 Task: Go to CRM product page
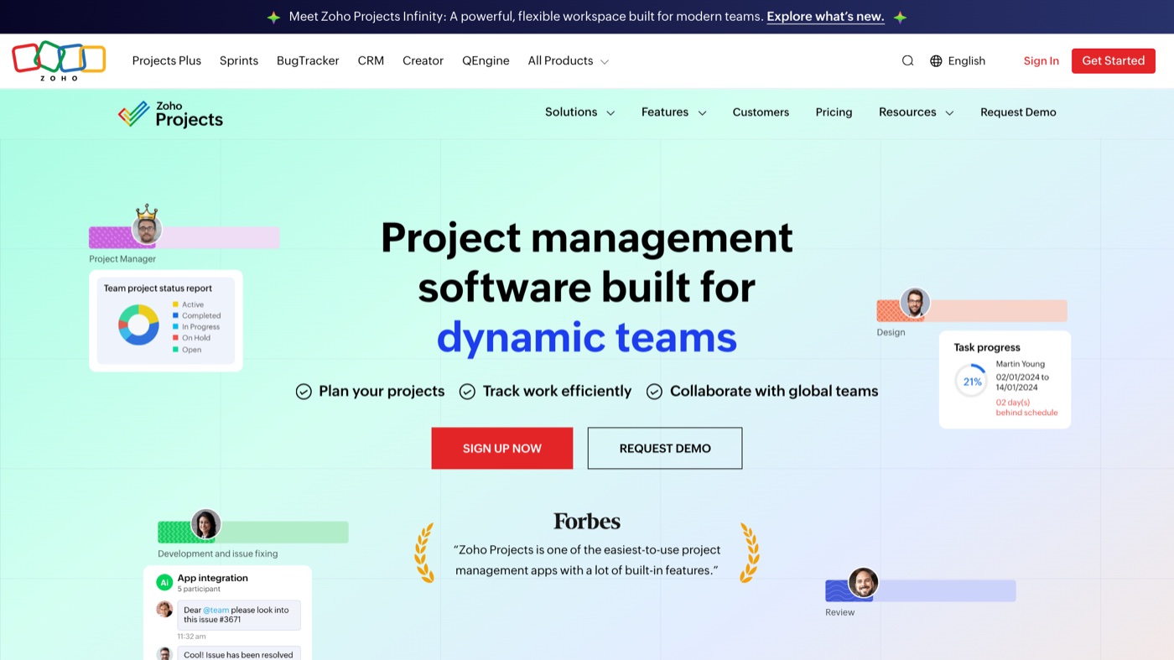tap(371, 60)
